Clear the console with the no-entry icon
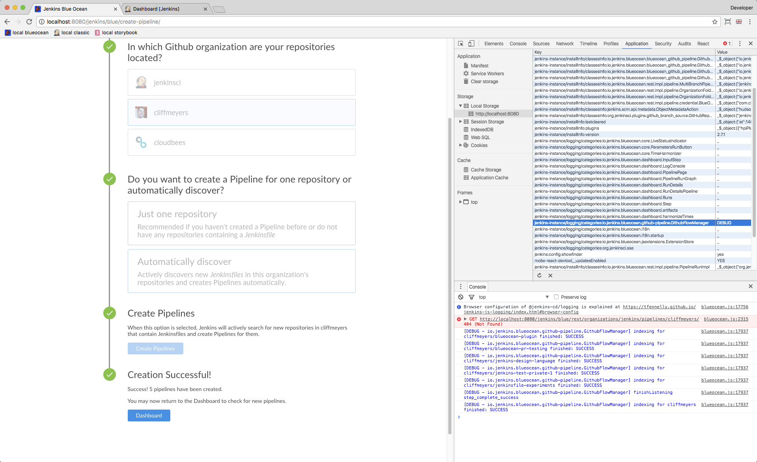This screenshot has width=757, height=462. (x=461, y=297)
